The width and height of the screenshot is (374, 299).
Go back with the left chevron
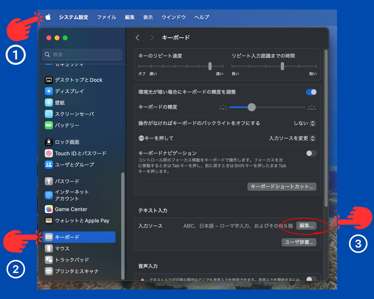(x=137, y=38)
